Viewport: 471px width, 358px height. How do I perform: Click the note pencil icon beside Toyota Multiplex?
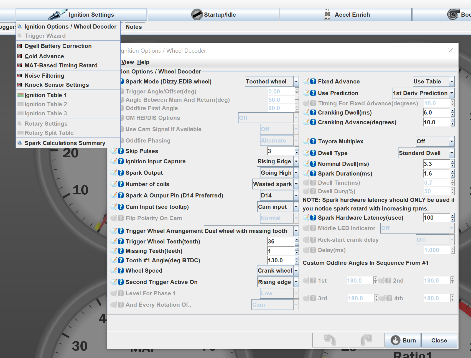click(x=306, y=141)
